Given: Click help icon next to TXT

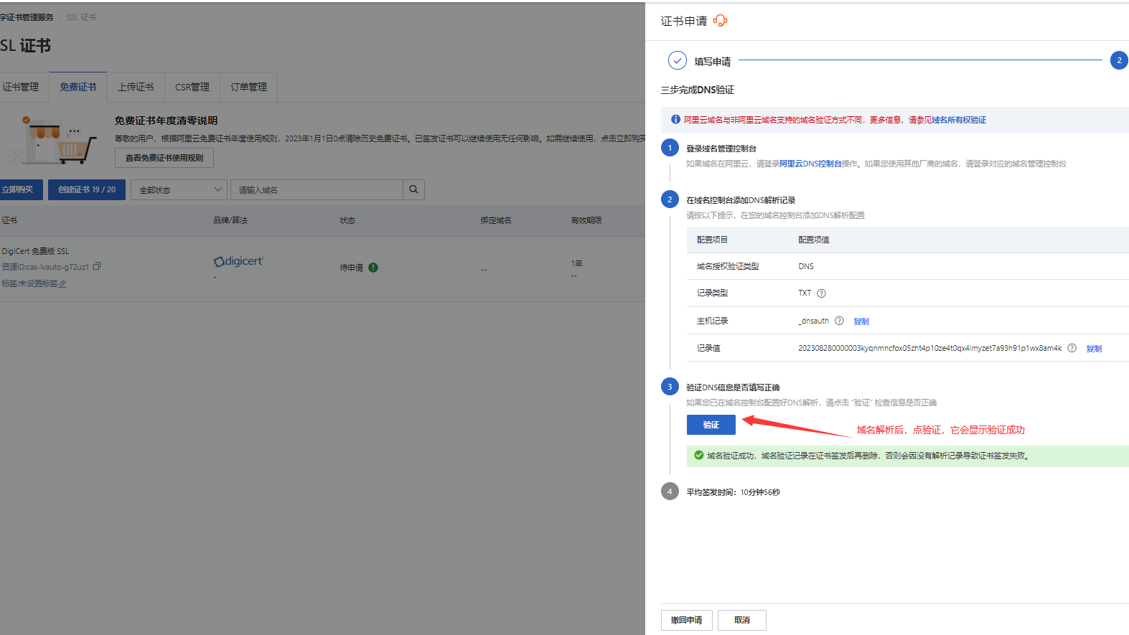Looking at the screenshot, I should [822, 293].
